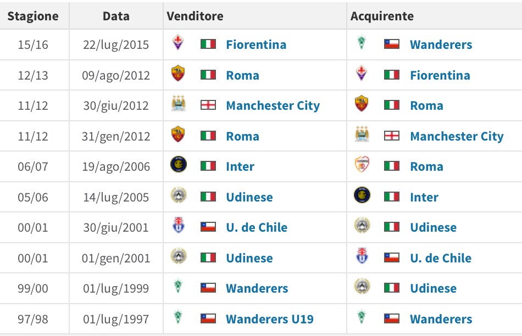This screenshot has height=336, width=522.
Task: Click Inter crest in 19/ago/2006 seller column
Action: point(178,165)
